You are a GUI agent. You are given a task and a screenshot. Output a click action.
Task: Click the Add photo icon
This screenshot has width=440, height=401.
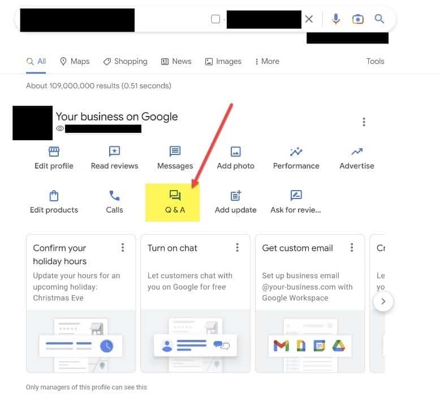click(236, 152)
